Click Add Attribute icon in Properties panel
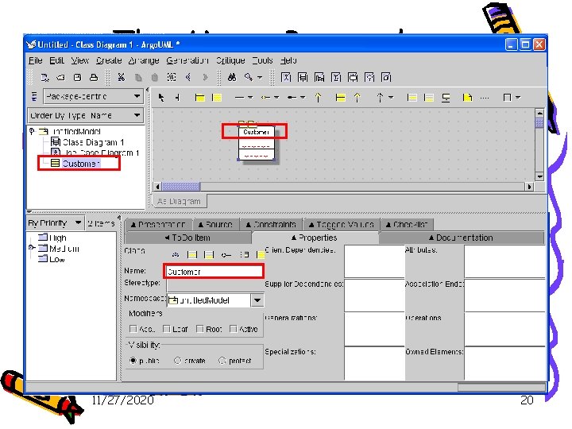 192,255
